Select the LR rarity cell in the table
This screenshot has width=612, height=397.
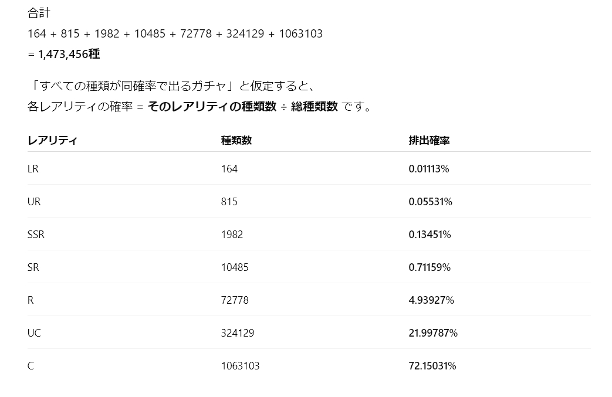point(33,169)
